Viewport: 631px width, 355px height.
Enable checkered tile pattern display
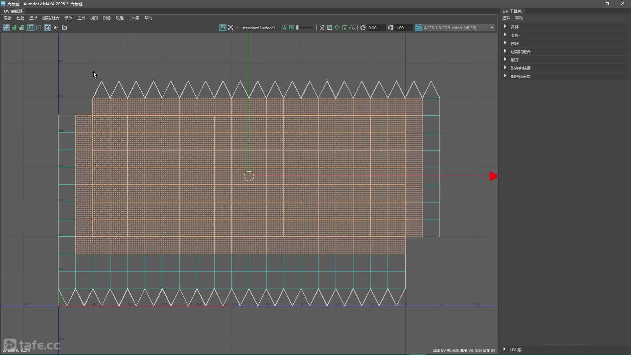(x=230, y=28)
